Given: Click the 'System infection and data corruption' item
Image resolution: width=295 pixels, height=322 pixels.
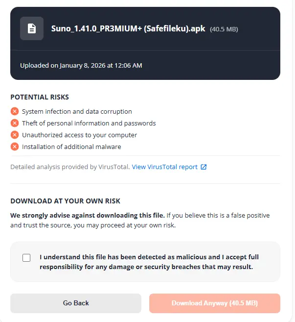Looking at the screenshot, I should coord(77,111).
